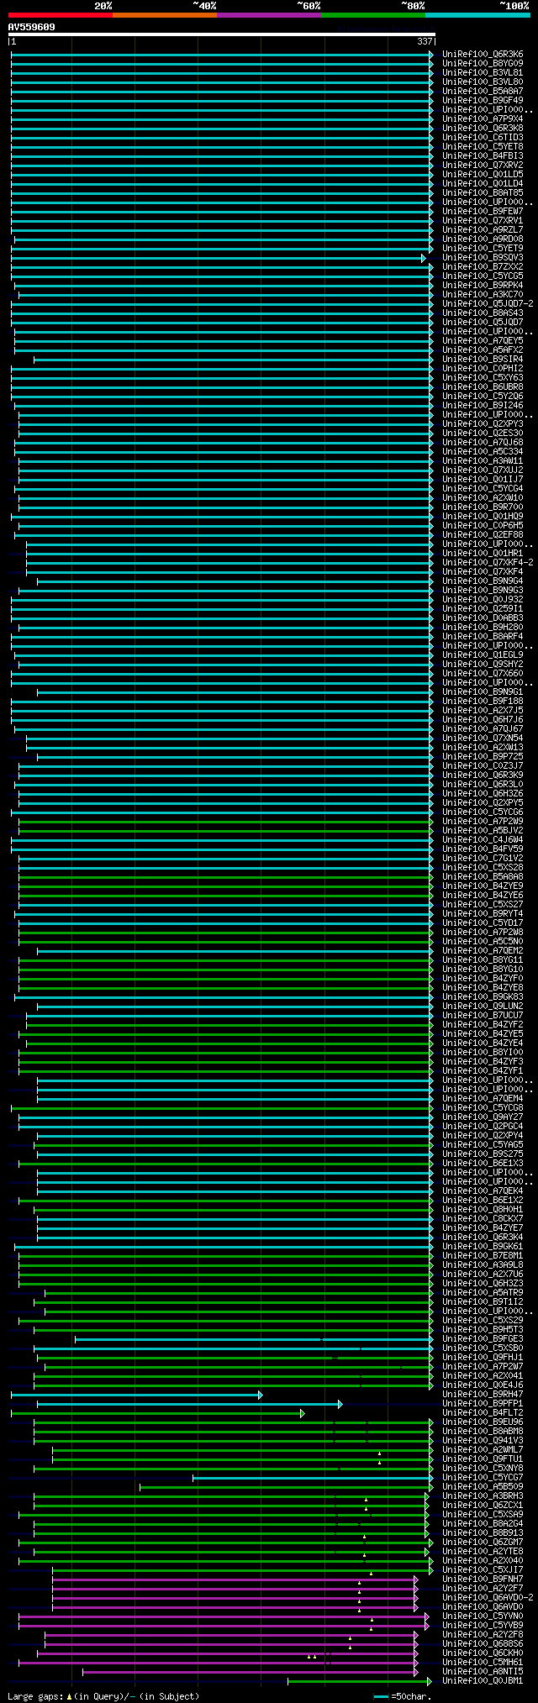This screenshot has height=1703, width=538.
Task: Open the UniRef100_B7UCU7 hit link
Action: (483, 1016)
